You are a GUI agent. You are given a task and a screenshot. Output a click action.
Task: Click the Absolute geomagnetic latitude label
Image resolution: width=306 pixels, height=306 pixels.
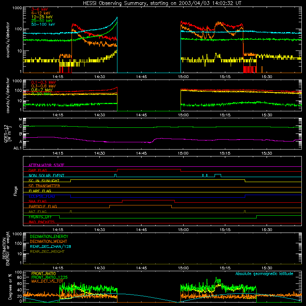264,274
